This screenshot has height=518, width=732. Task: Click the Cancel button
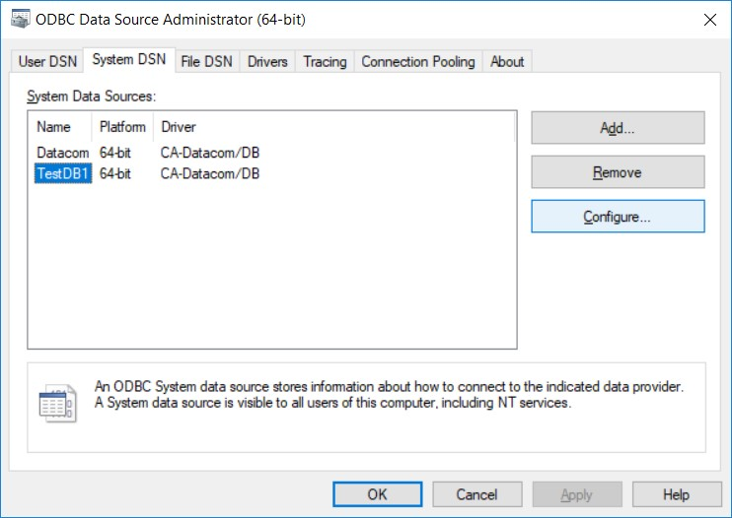pos(476,494)
